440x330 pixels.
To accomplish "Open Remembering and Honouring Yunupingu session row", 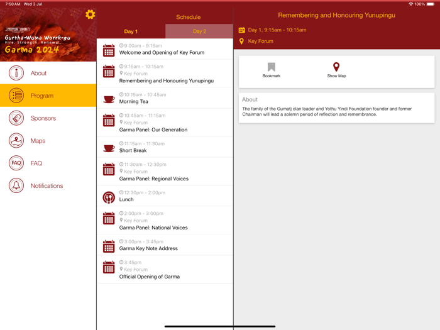I will click(x=165, y=74).
